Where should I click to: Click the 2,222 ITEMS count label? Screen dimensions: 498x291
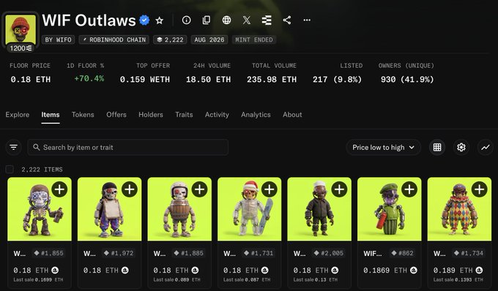tap(42, 170)
